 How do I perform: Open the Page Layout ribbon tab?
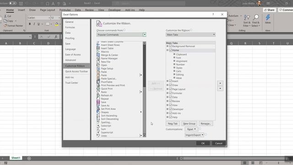(48, 10)
